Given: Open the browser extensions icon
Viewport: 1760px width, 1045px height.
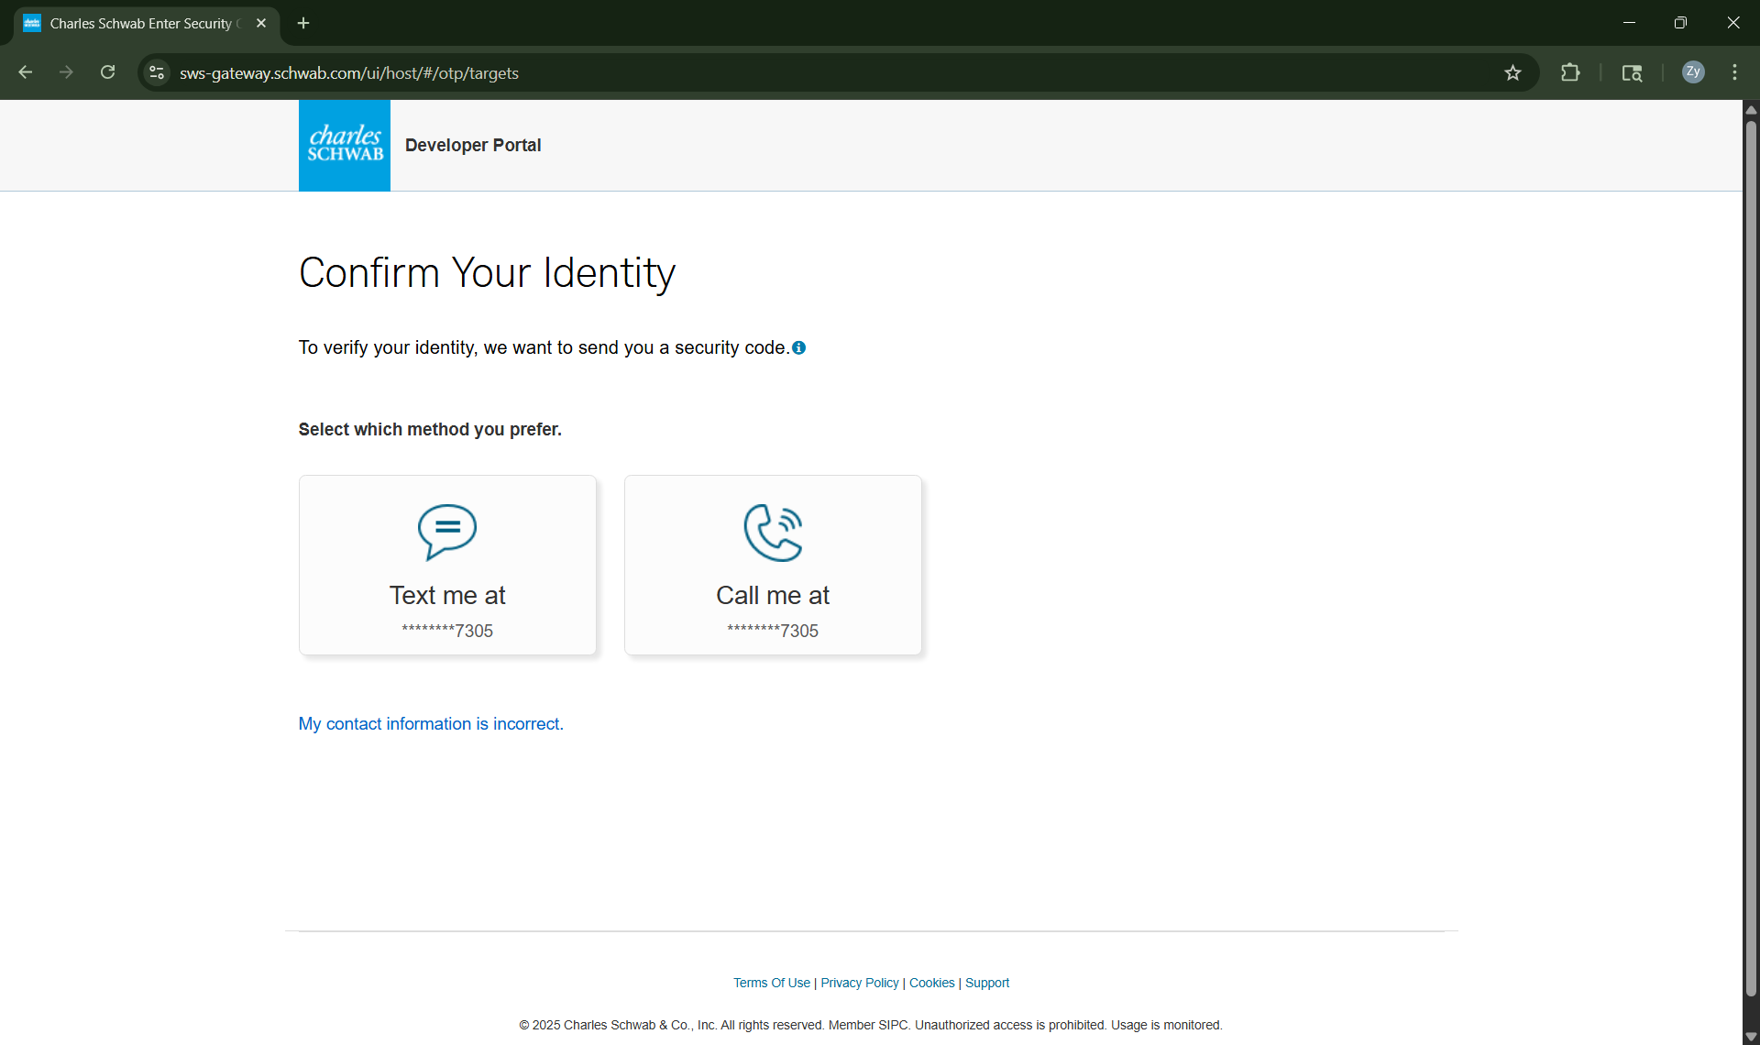Looking at the screenshot, I should 1570,72.
